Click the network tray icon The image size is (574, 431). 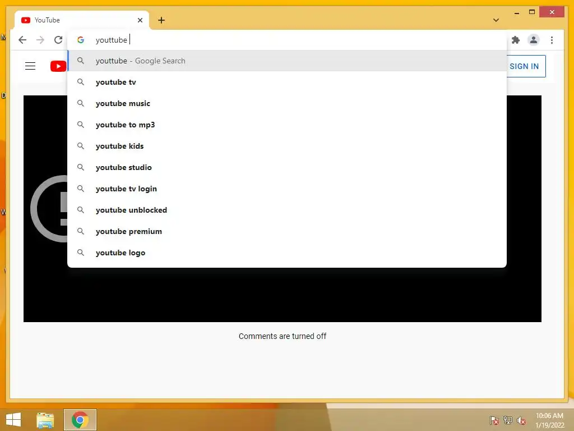[x=508, y=420]
